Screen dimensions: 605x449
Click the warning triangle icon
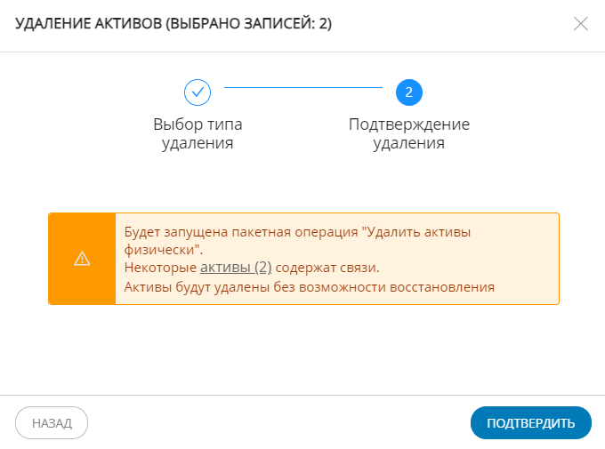click(82, 259)
